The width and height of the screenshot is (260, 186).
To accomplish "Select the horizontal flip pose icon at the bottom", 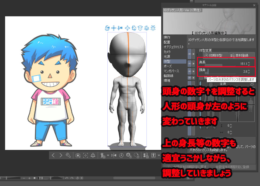I will [x=113, y=155].
